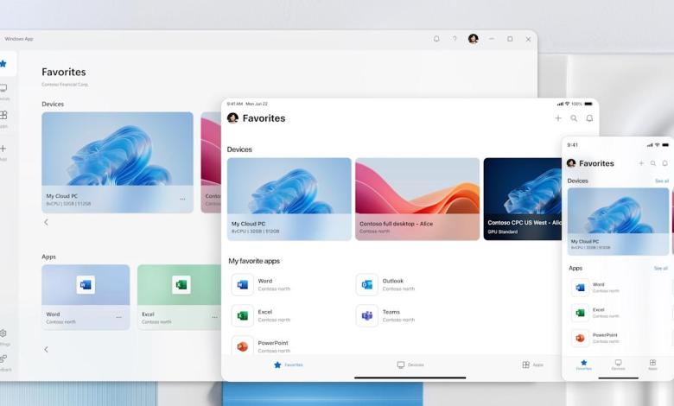Open more options on desktop Word card
Screen dimensions: 674x406
click(119, 318)
